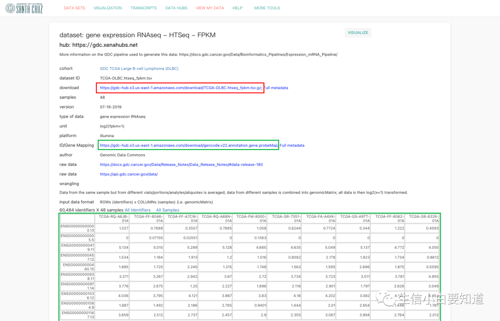Click the TCGA-FF-8046-01A column header
Image resolution: width=500 pixels, height=321 pixels.
click(147, 219)
